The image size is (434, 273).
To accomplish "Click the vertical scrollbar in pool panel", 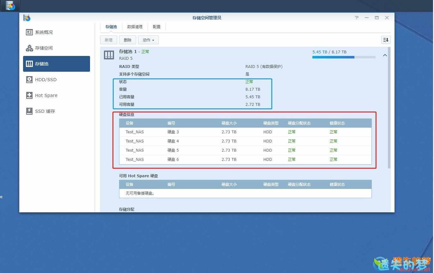I will point(389,107).
